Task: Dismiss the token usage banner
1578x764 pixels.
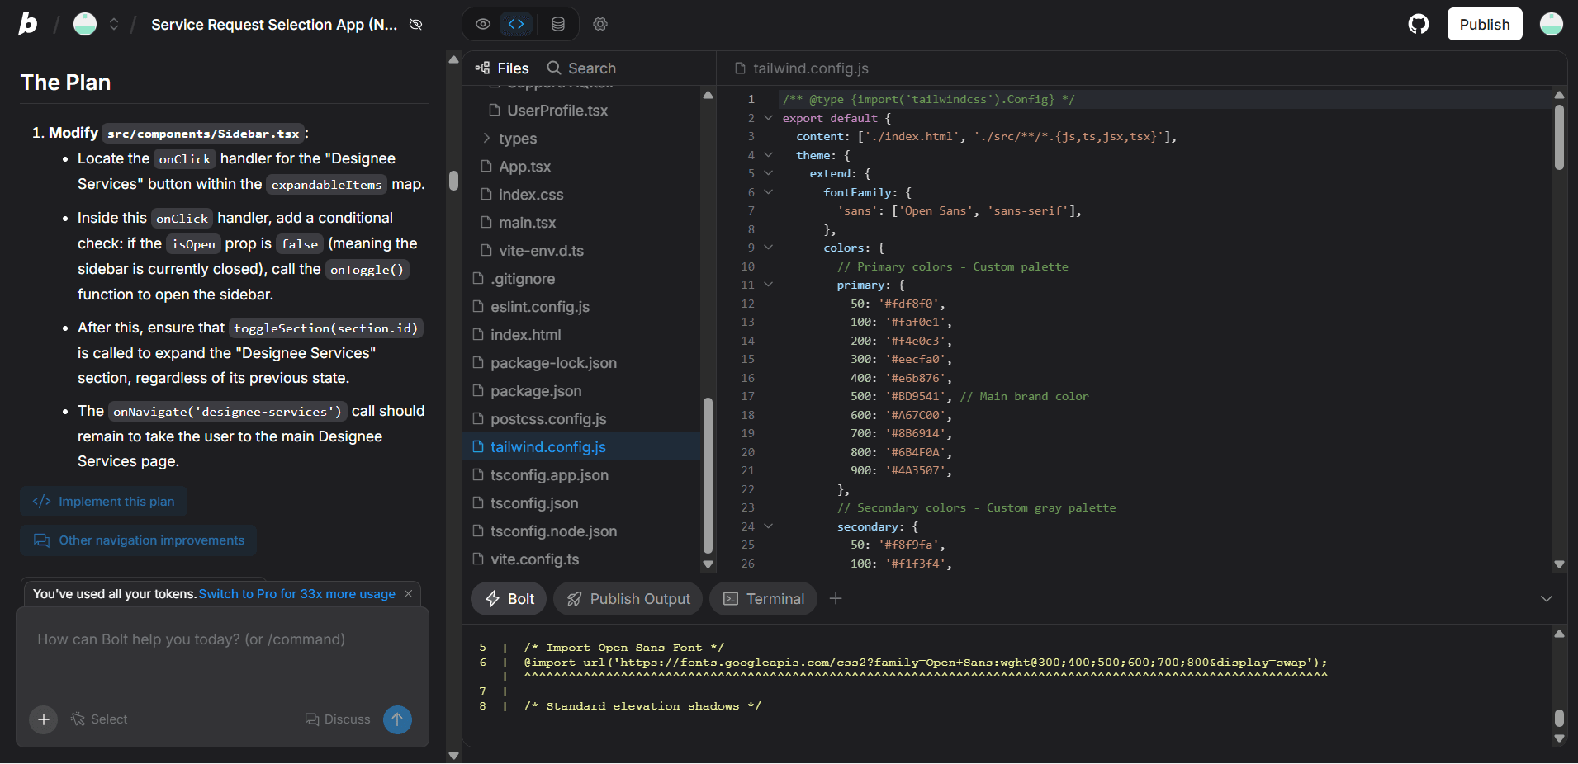Action: 408,594
